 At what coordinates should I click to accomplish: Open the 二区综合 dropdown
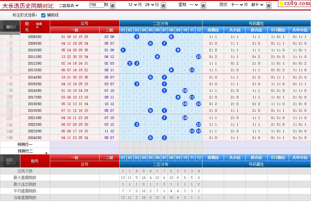click(69, 5)
